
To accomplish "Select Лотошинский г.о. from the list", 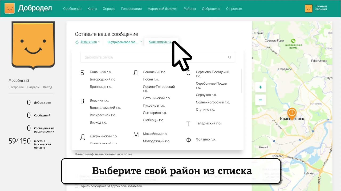I will [157, 98].
